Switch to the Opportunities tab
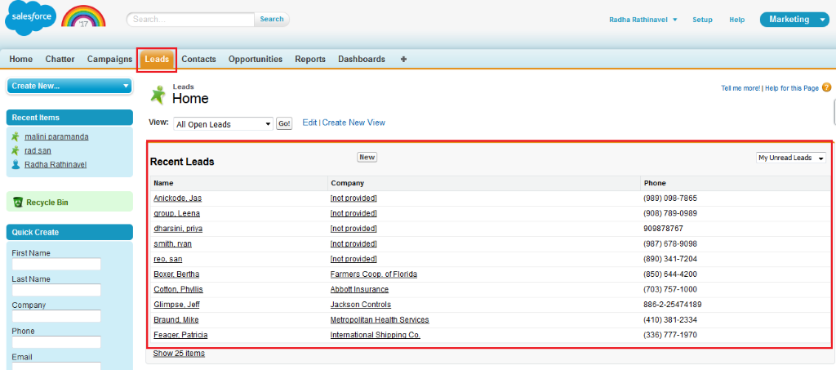This screenshot has height=370, width=836. 256,59
